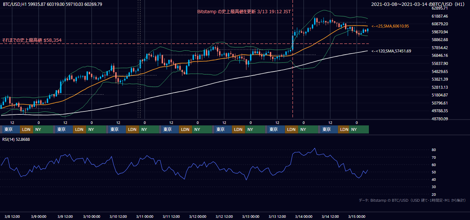Viewport: 470px width, 220px height.
Task: Click the 3/10 12:00 date label
Action: [x=118, y=216]
